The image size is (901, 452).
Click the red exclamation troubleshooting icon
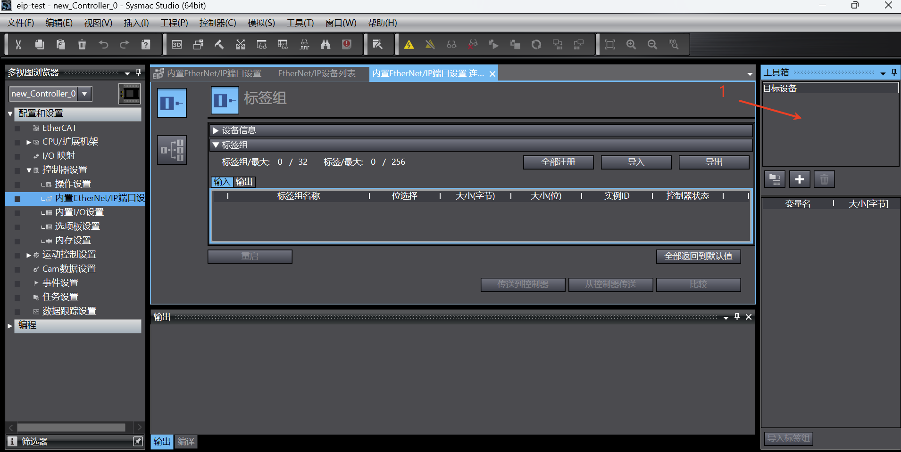[347, 44]
